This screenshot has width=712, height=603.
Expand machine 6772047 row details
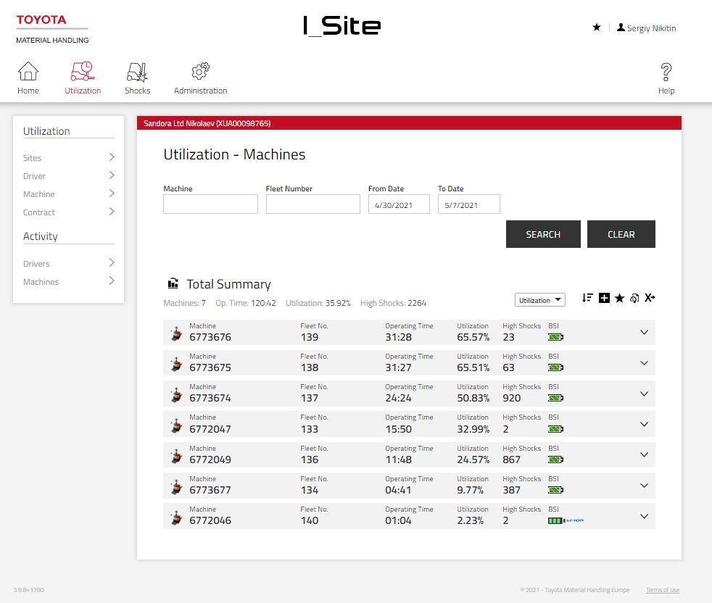tap(644, 424)
